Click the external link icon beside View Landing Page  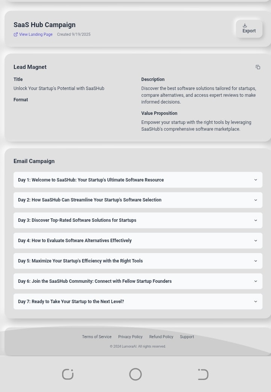coord(16,35)
